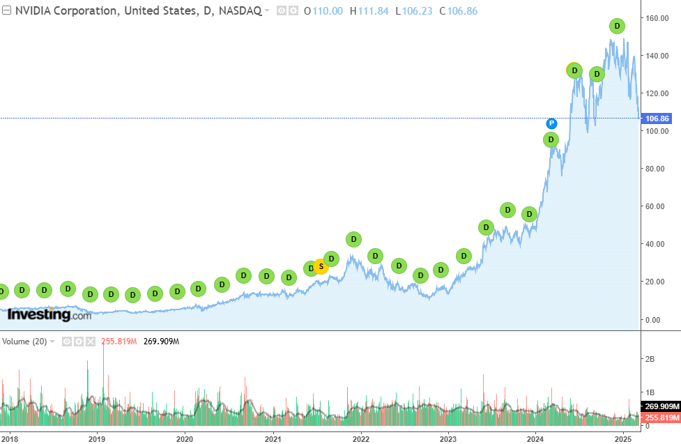
Task: Click the topmost D marker near 160.00
Action: pyautogui.click(x=617, y=26)
